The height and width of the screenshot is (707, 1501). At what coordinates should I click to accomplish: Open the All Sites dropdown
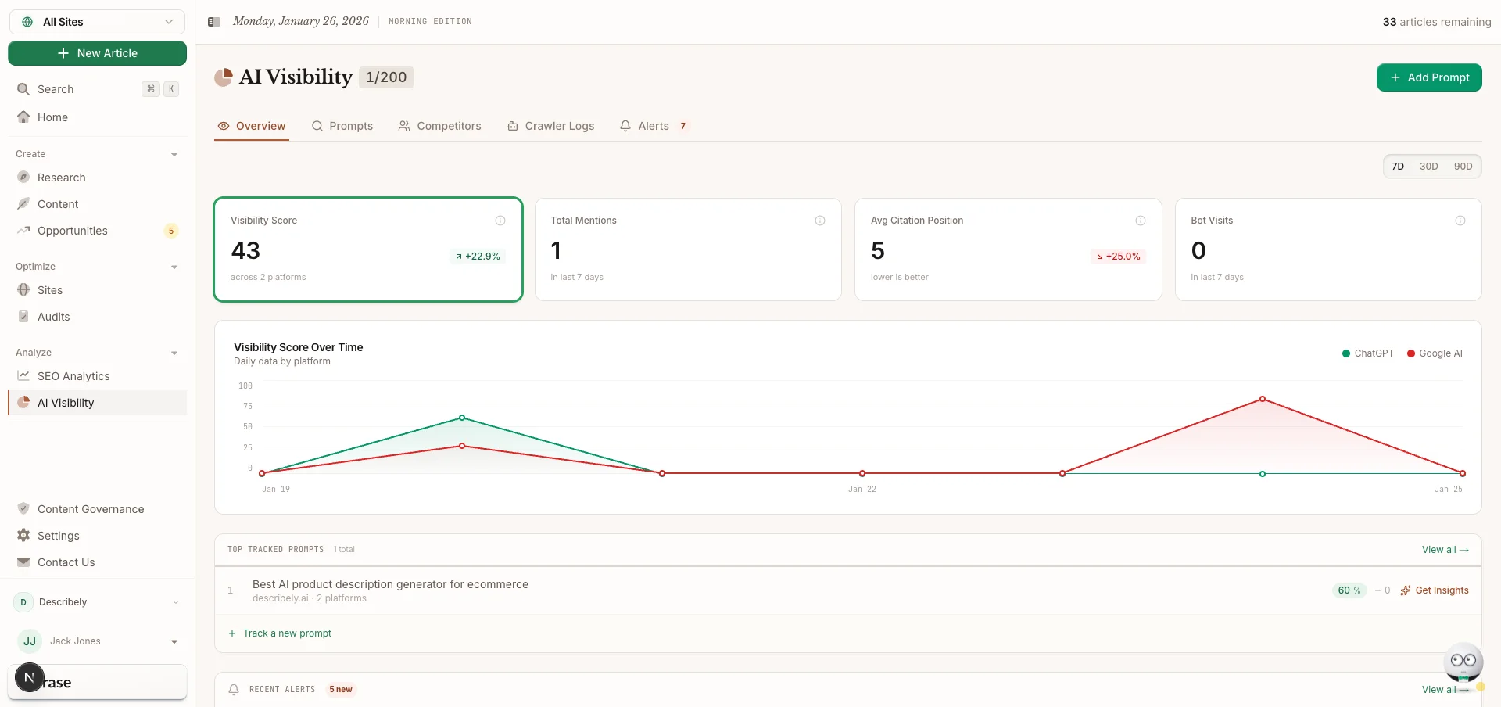click(97, 22)
